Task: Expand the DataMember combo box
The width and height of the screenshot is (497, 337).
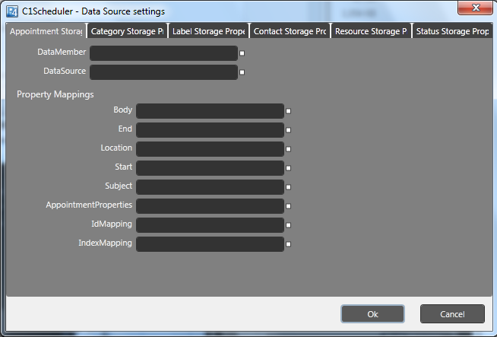Action: pyautogui.click(x=163, y=53)
